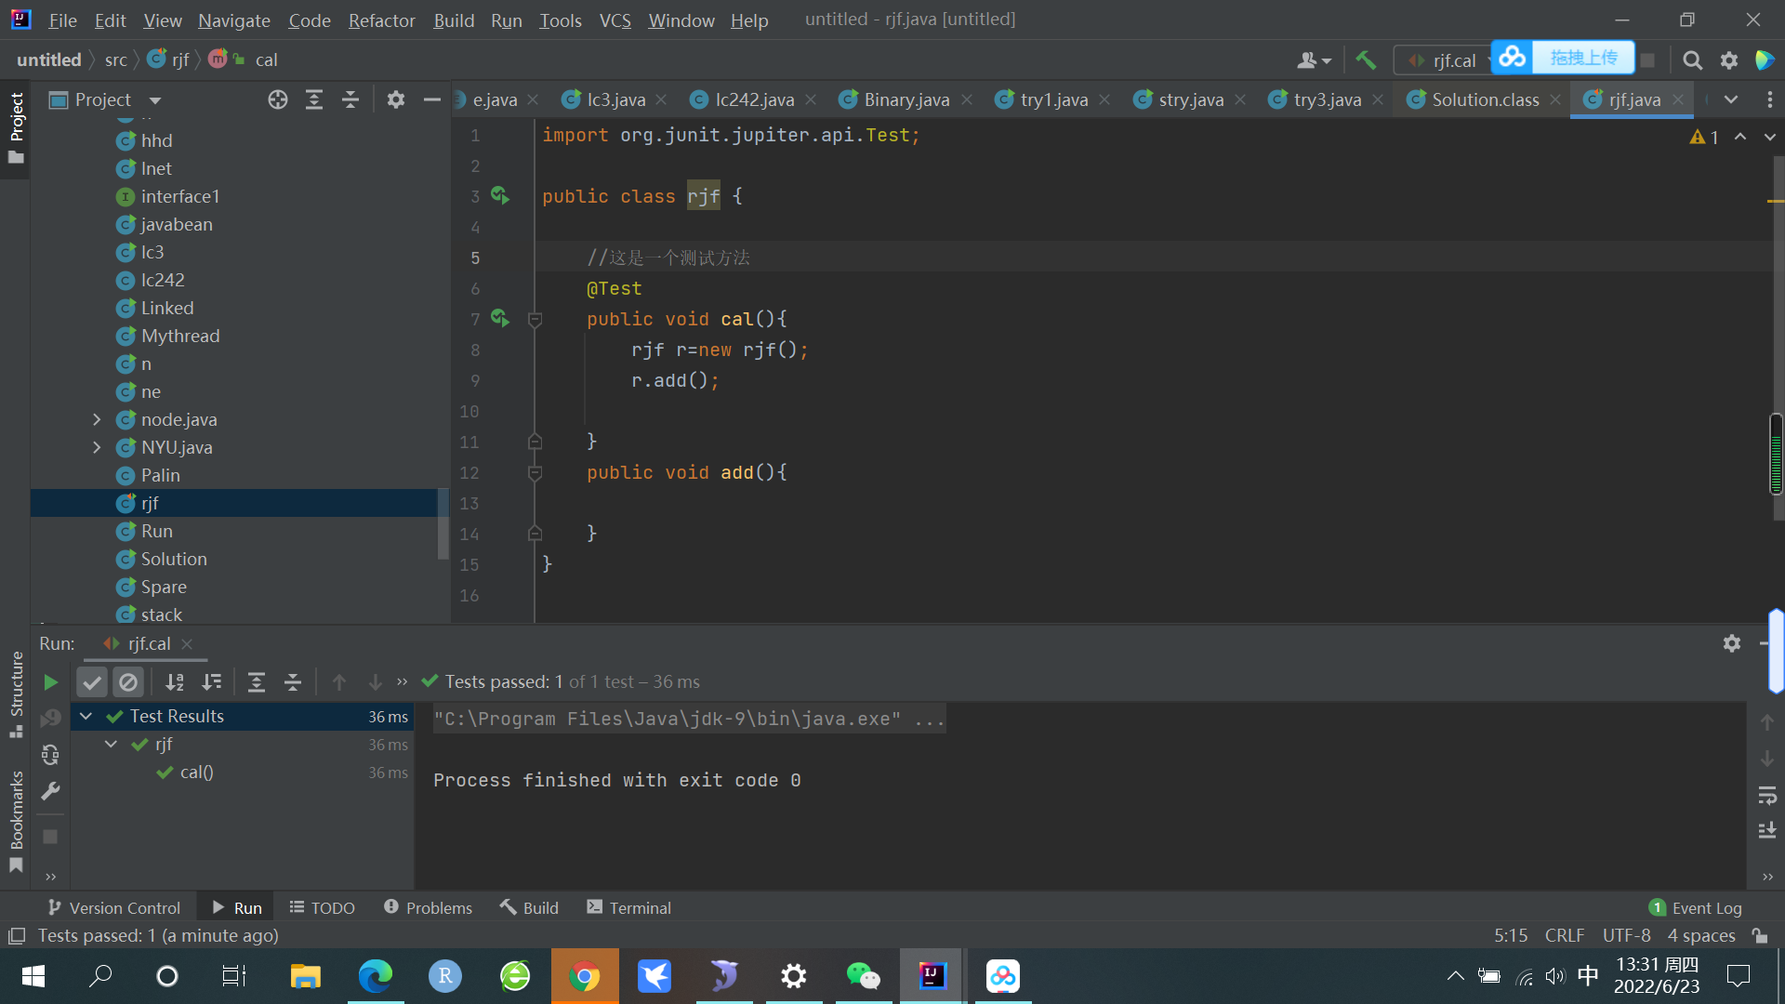Click Sort Alphabetically in test toolbar

pyautogui.click(x=175, y=682)
